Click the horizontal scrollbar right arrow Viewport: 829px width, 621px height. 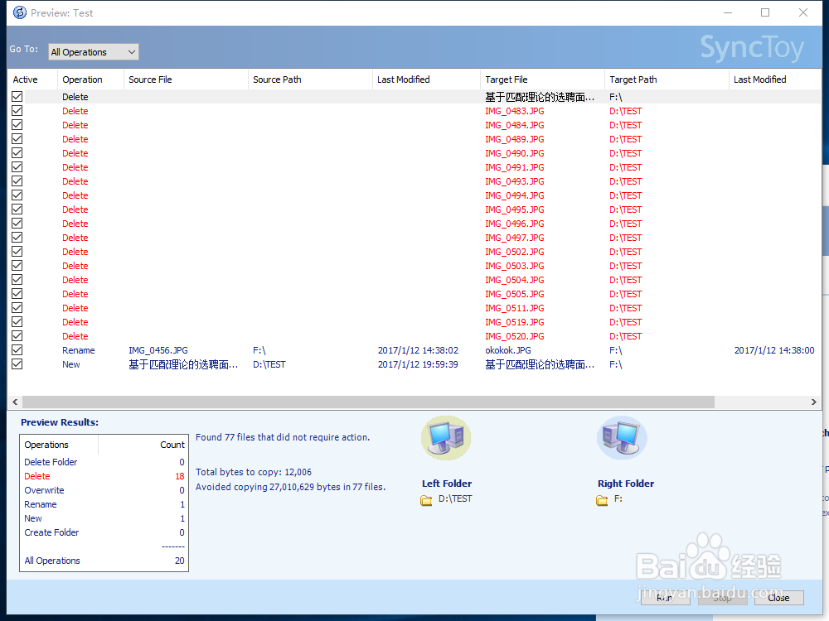[x=814, y=402]
